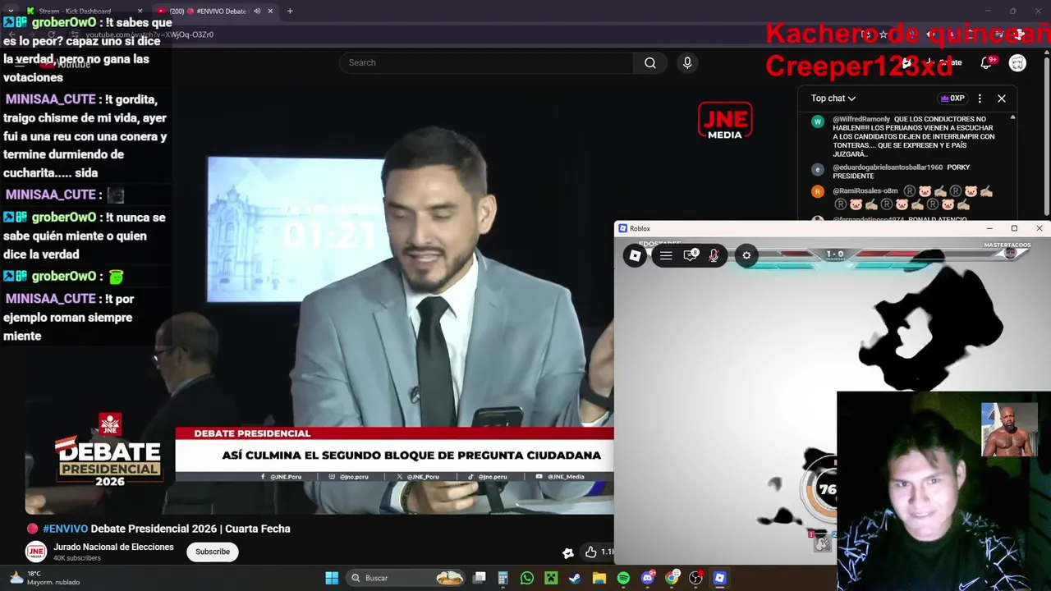Switch to Chrome on the taskbar

coord(672,578)
